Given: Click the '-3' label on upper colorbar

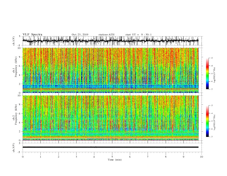Looking at the screenshot, I should click(x=211, y=58).
